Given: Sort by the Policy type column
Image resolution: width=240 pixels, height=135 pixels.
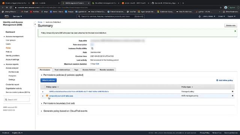Looking at the screenshot, I should coord(187,87).
